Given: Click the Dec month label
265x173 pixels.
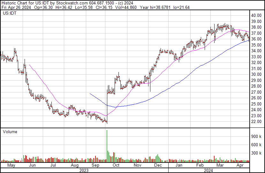Looking at the screenshot, I should tap(158, 165).
